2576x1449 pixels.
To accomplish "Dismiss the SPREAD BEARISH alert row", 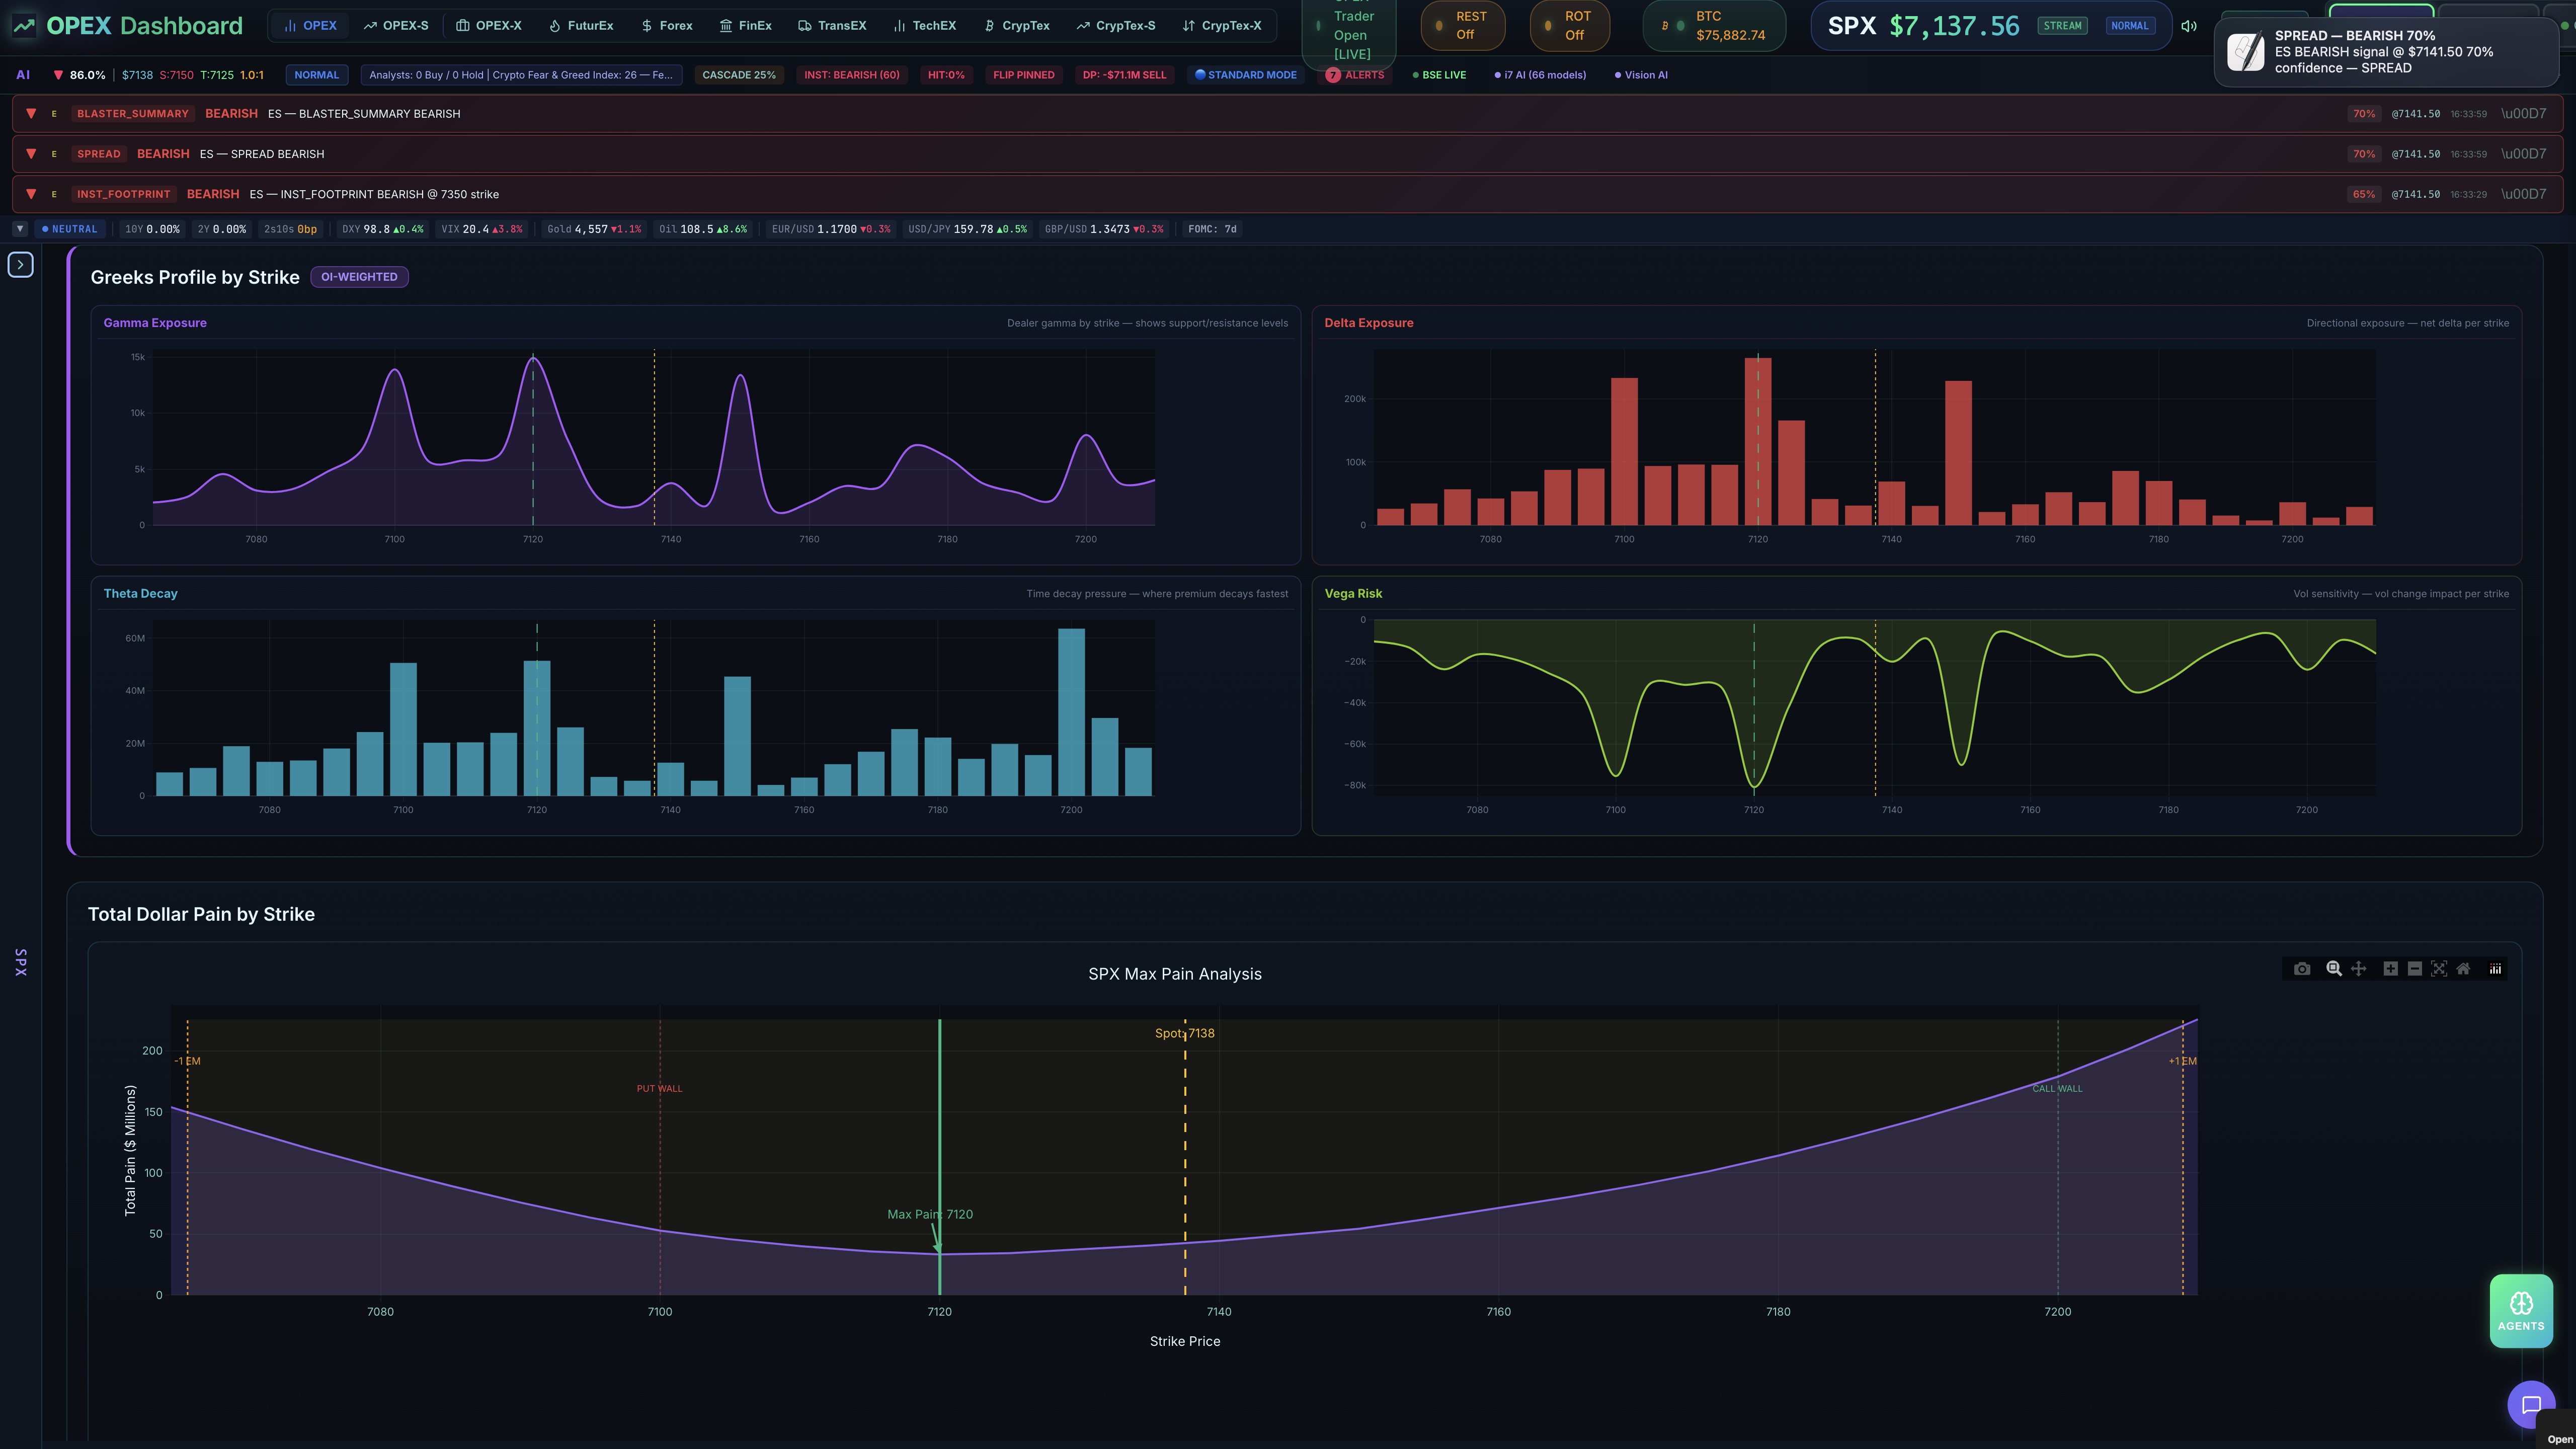I will coord(2523,154).
